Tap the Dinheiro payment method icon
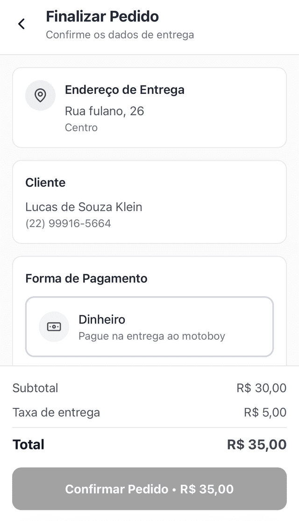This screenshot has height=521, width=299. pyautogui.click(x=54, y=327)
